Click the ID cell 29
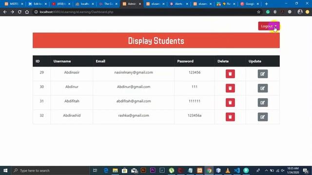Image resolution: width=312 pixels, height=175 pixels. pyautogui.click(x=41, y=72)
